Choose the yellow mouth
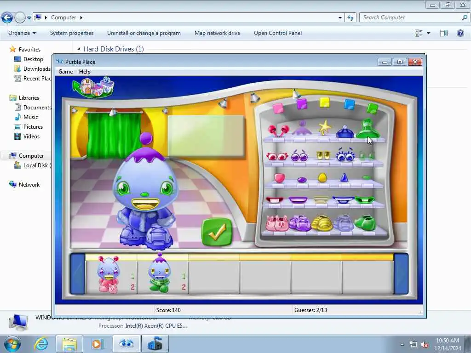471x353 pixels. point(321,199)
